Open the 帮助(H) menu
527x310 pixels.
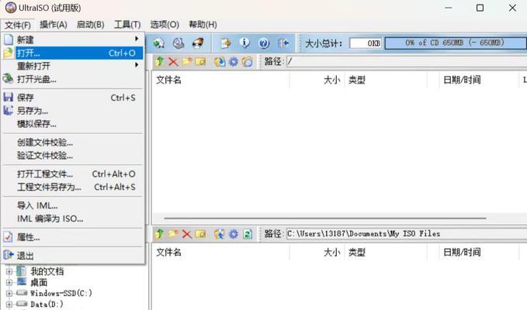pyautogui.click(x=203, y=25)
